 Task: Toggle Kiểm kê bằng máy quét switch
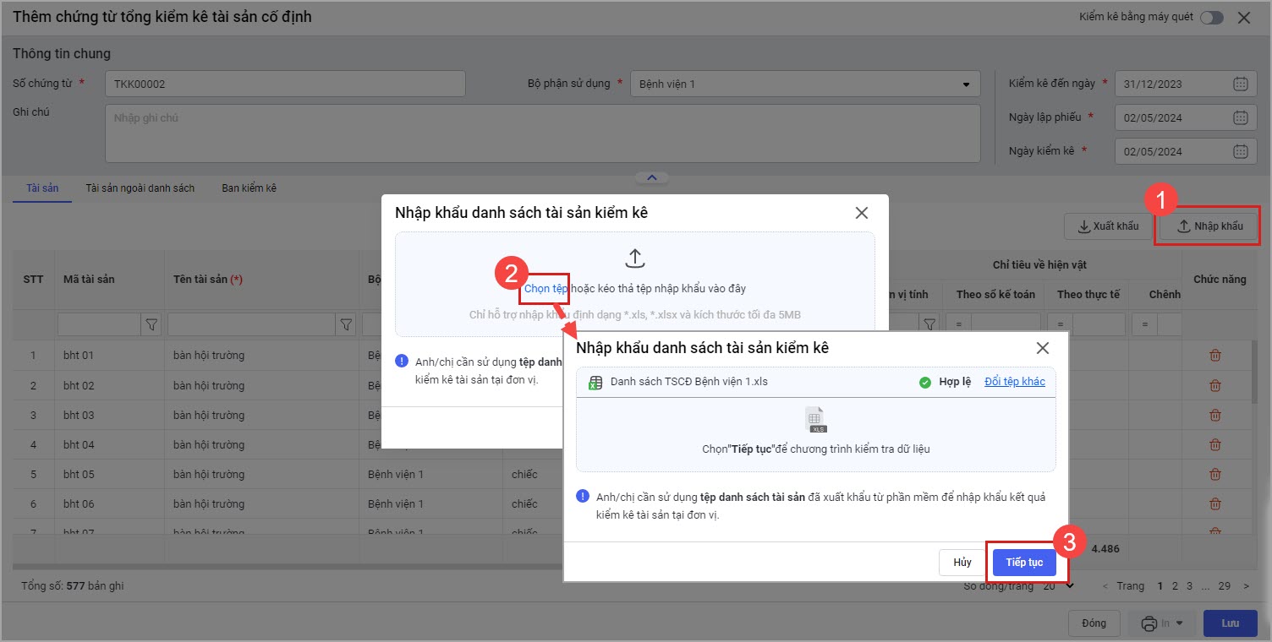click(1212, 18)
